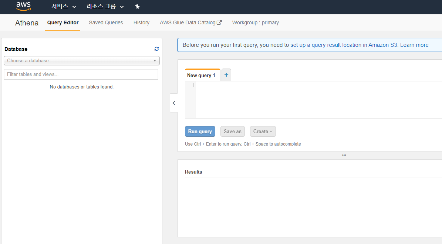Select the Workgroup : primary tab
This screenshot has height=244, width=442.
pos(255,23)
